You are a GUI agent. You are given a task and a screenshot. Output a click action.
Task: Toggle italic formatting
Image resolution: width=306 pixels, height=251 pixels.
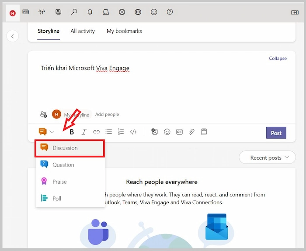pyautogui.click(x=84, y=132)
